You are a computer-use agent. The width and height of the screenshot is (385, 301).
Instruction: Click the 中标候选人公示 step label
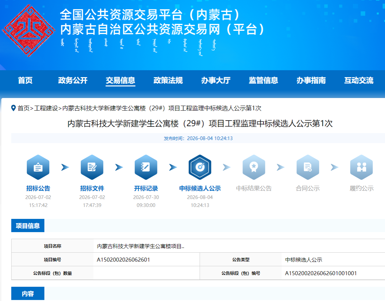click(x=200, y=188)
